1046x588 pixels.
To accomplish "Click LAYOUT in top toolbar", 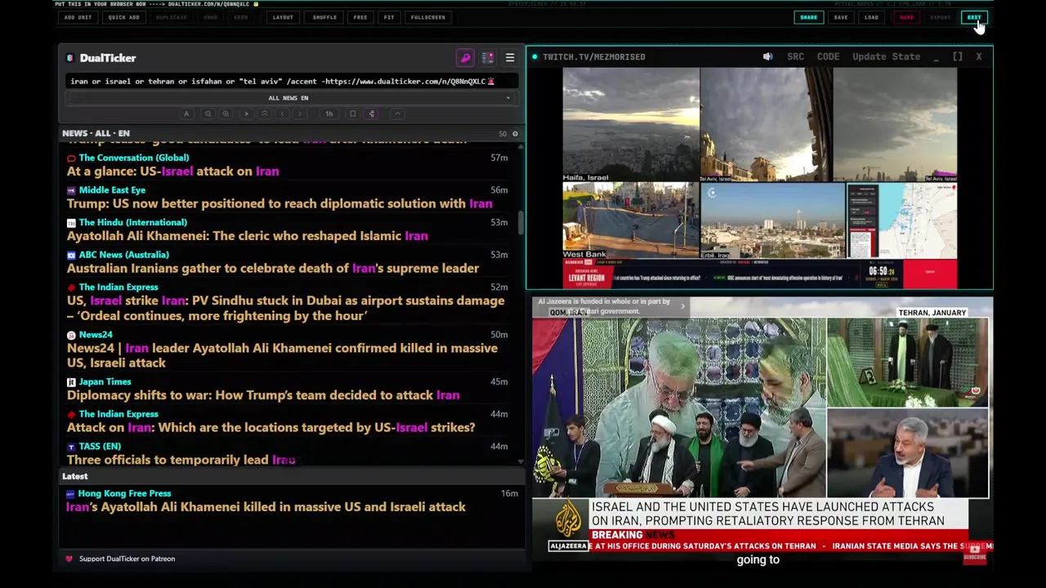I will pyautogui.click(x=283, y=17).
